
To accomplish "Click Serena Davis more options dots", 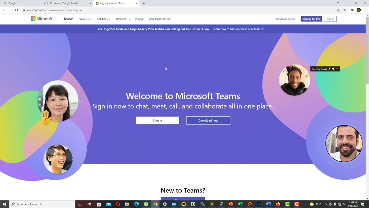I will tap(337, 69).
